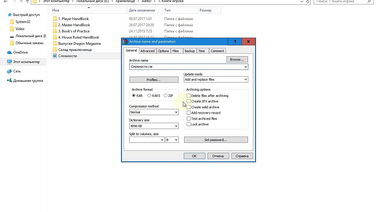377x212 pixels.
Task: Click the Отмена cancel button
Action: (218, 156)
